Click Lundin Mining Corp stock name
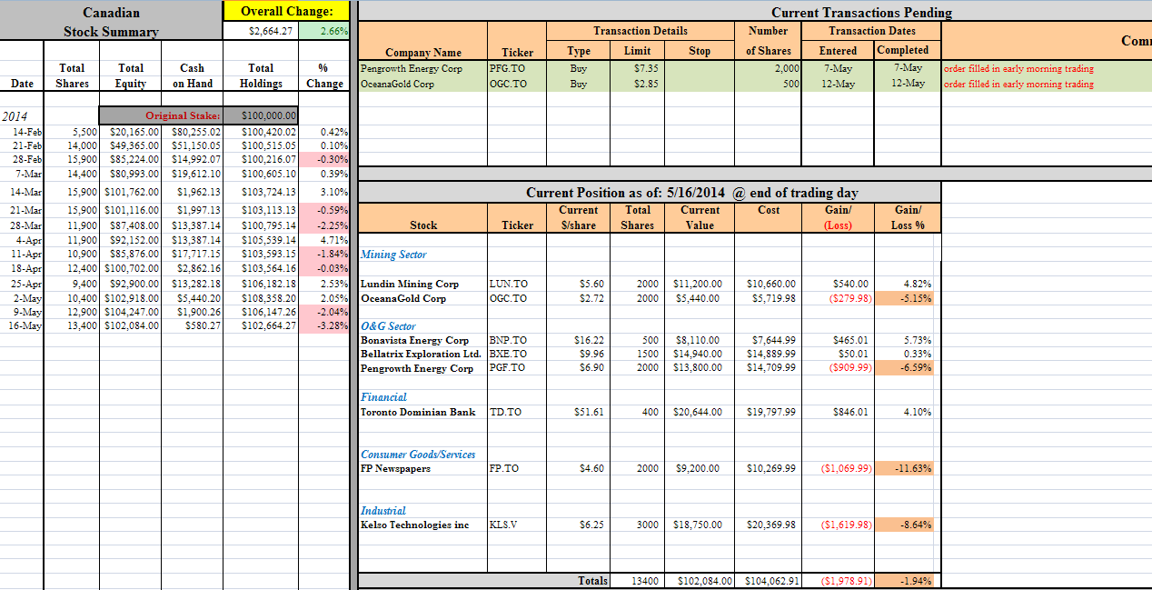 point(410,284)
